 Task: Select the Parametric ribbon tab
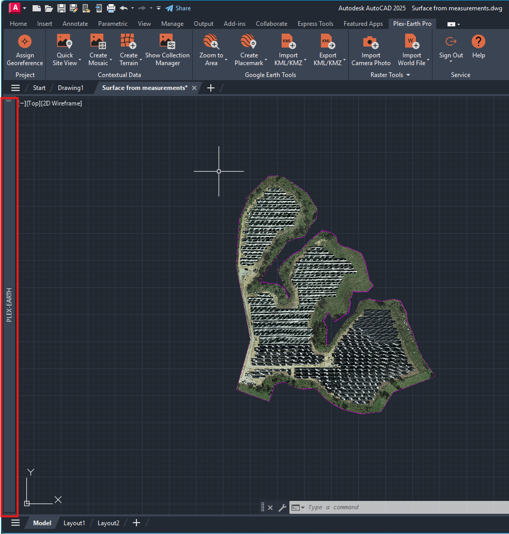[x=113, y=23]
